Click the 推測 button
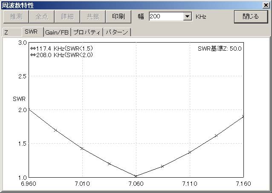Image resolution: width=272 pixels, height=193 pixels. point(16,17)
